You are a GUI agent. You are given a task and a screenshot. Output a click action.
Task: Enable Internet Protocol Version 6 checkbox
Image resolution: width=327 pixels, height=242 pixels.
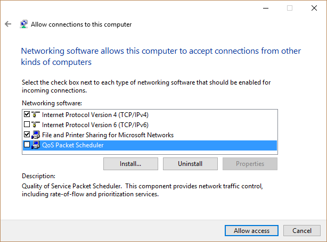point(27,124)
